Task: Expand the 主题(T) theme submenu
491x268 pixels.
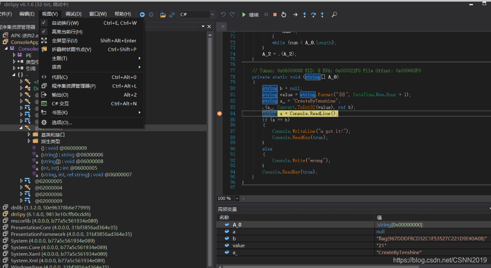Action: (91, 58)
